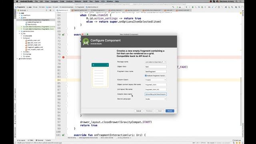Image resolution: width=256 pixels, height=144 pixels.
Task: Open the Terminal tool window
Action: [x=40, y=140]
